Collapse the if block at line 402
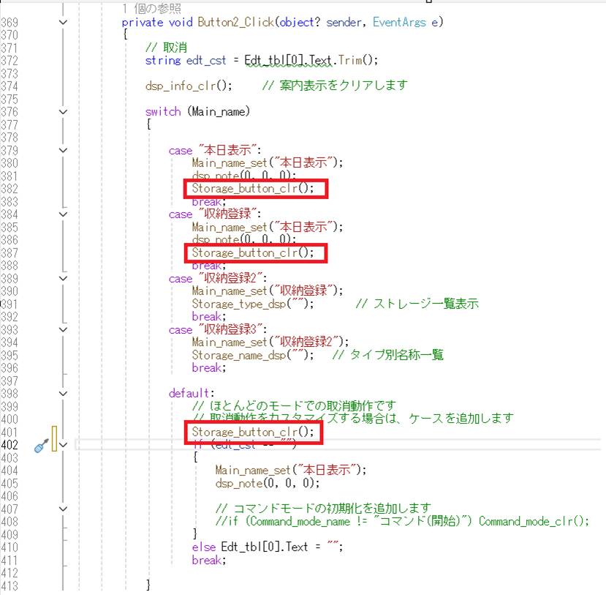Screen dimensions: 606x595 pyautogui.click(x=63, y=444)
